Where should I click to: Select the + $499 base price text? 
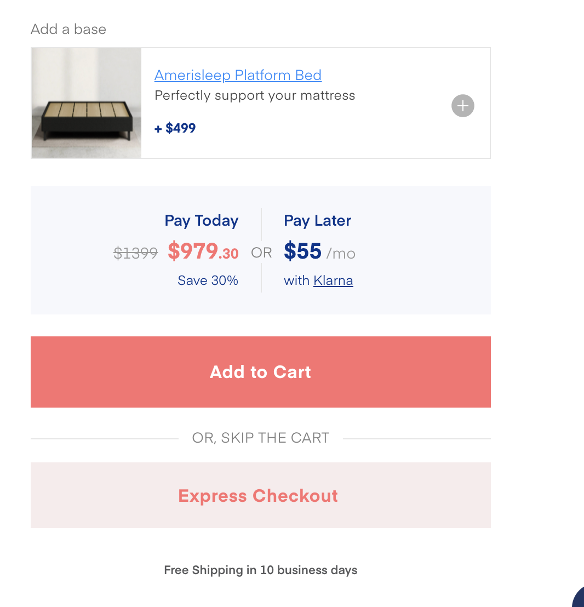[x=175, y=128]
